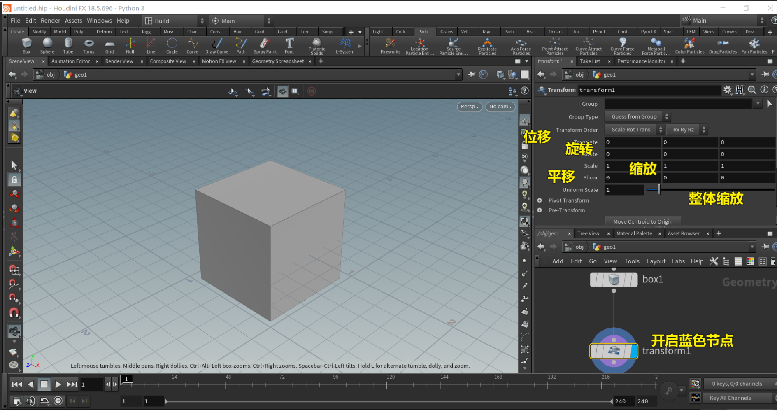777x410 pixels.
Task: Open the network editor Add menu
Action: pos(558,261)
